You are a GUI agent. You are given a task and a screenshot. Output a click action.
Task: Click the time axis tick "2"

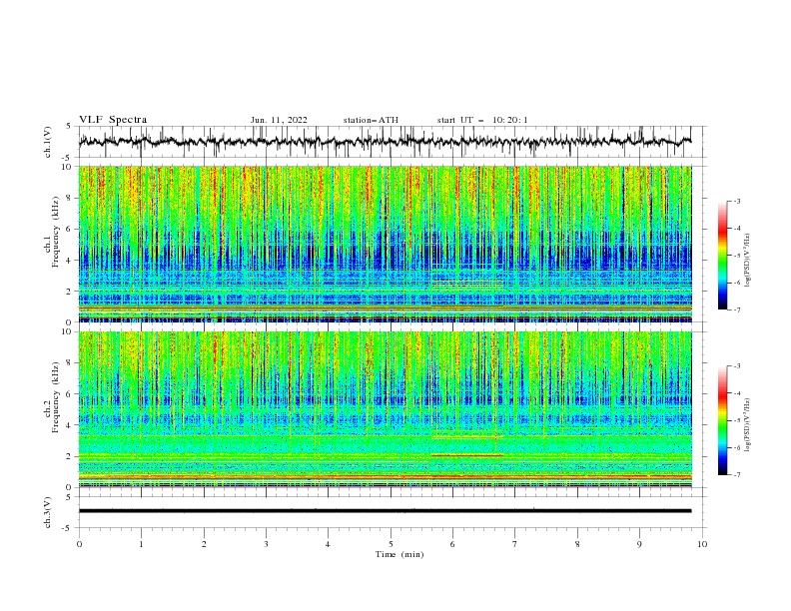coord(204,544)
